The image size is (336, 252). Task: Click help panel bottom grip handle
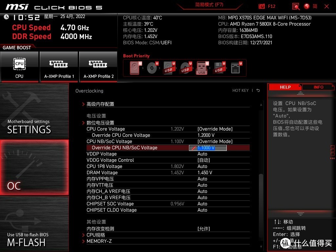pos(301,214)
